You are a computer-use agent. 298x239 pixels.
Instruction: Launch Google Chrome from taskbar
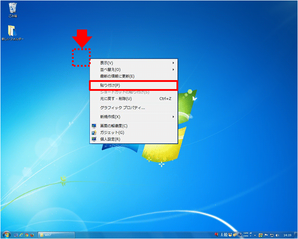tap(27, 235)
